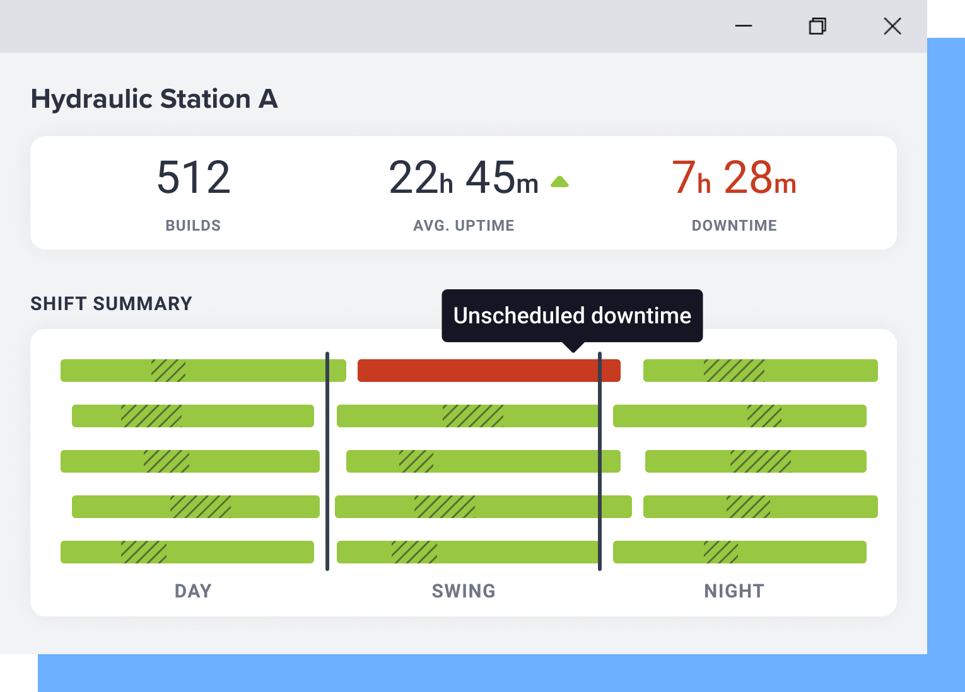Screen dimensions: 965x692
Task: Click the divider line between DAY and SWING
Action: (327, 460)
